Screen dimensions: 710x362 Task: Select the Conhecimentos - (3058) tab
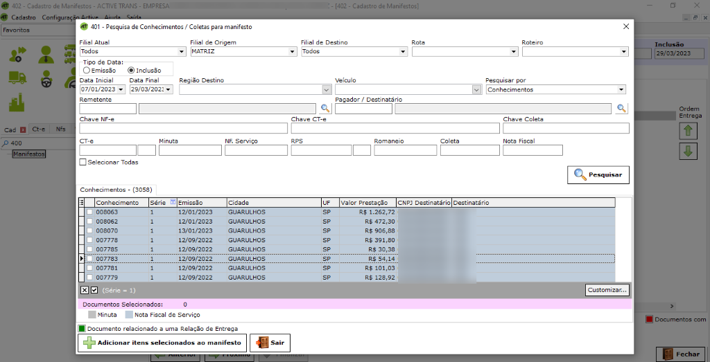click(116, 190)
